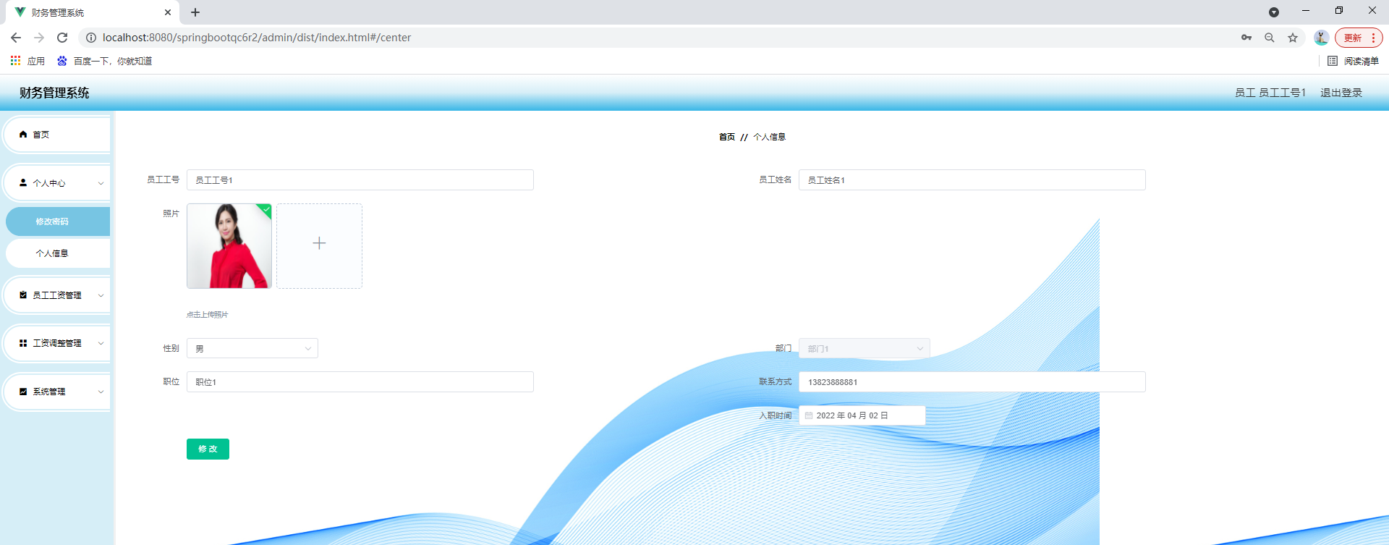Select 修改密码 in sidebar

[x=52, y=221]
